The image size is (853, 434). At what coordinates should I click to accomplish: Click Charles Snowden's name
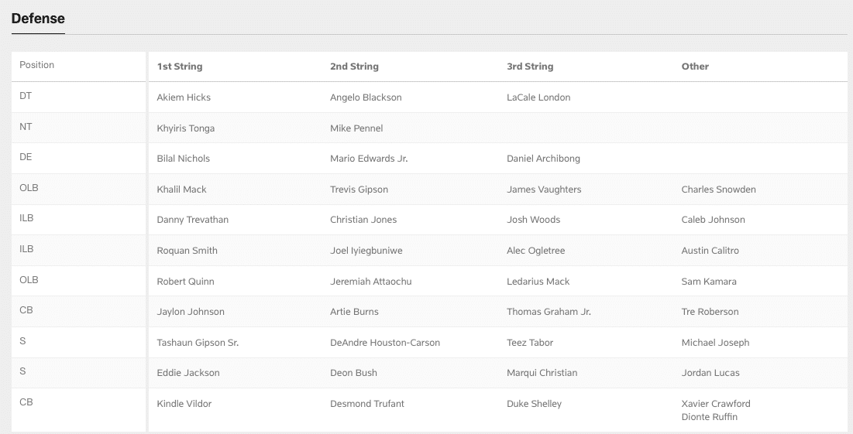(718, 190)
